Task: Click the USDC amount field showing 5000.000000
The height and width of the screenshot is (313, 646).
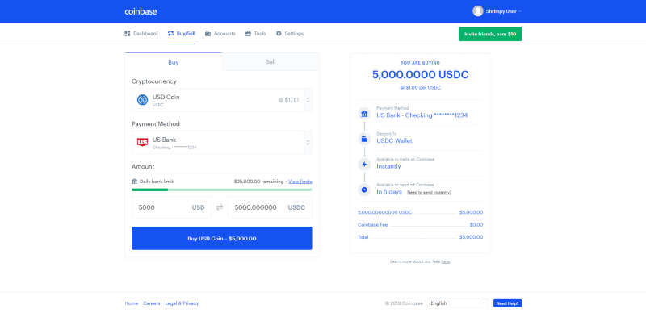Action: pos(270,207)
